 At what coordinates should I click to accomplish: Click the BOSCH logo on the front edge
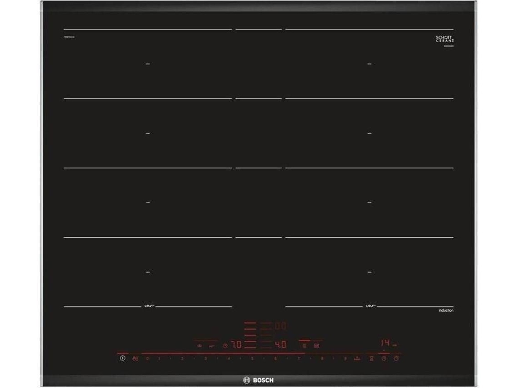tap(258, 380)
